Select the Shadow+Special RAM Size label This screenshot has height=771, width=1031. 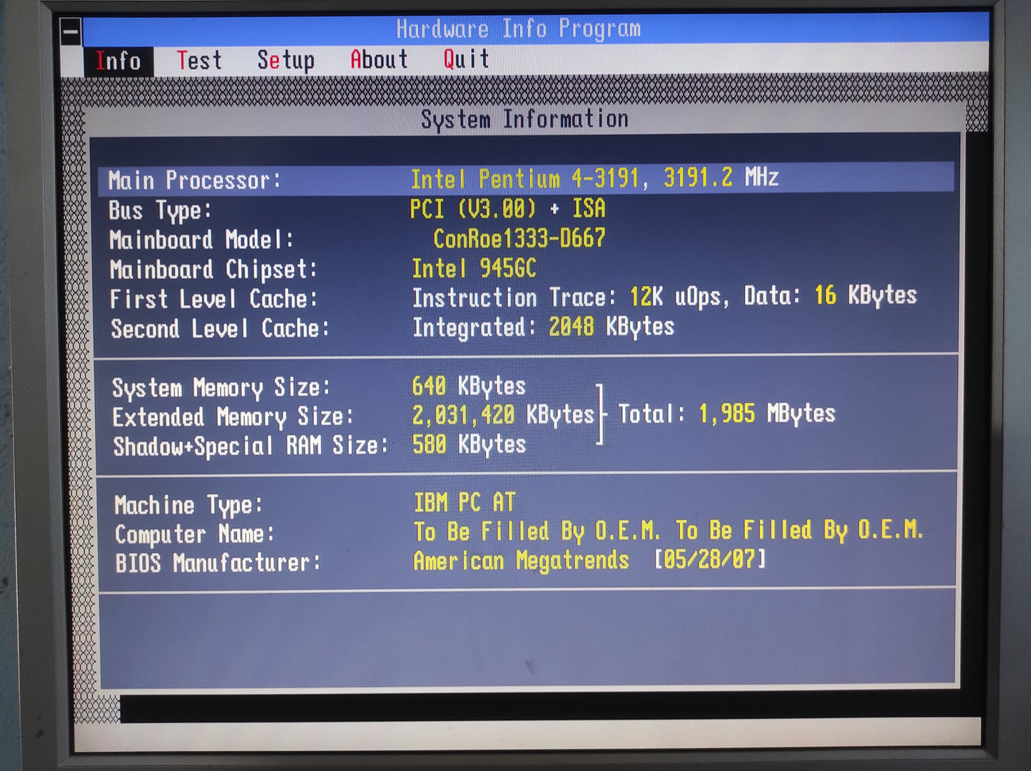(x=250, y=446)
